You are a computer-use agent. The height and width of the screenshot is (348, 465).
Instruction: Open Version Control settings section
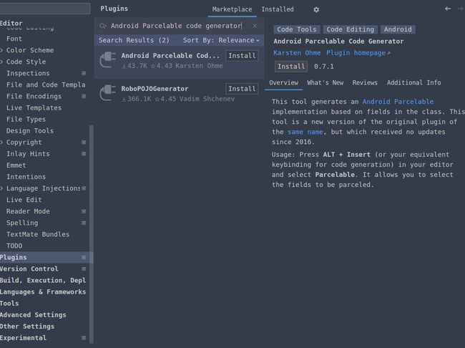[29, 269]
